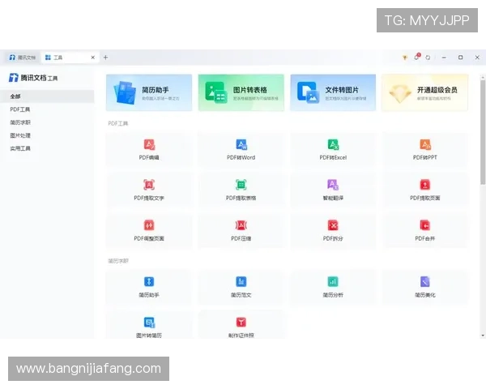
Task: Click the 简历求职 section heading
Action: click(118, 261)
